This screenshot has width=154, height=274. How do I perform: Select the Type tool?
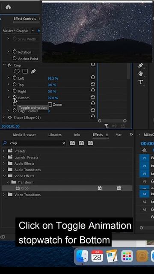[x=141, y=82]
